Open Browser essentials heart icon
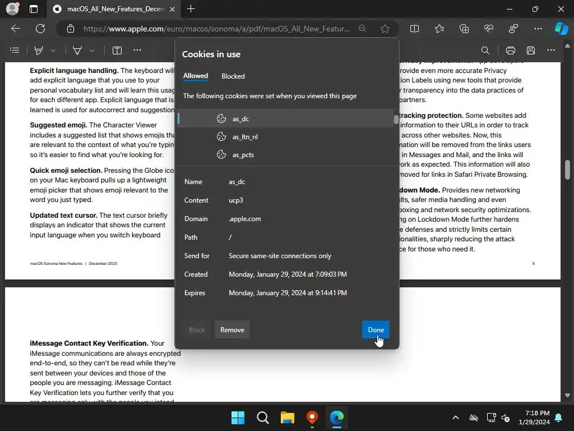 pos(489,29)
